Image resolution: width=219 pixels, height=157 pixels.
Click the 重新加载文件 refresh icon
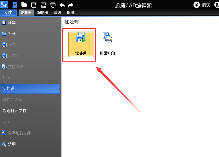coord(4,133)
